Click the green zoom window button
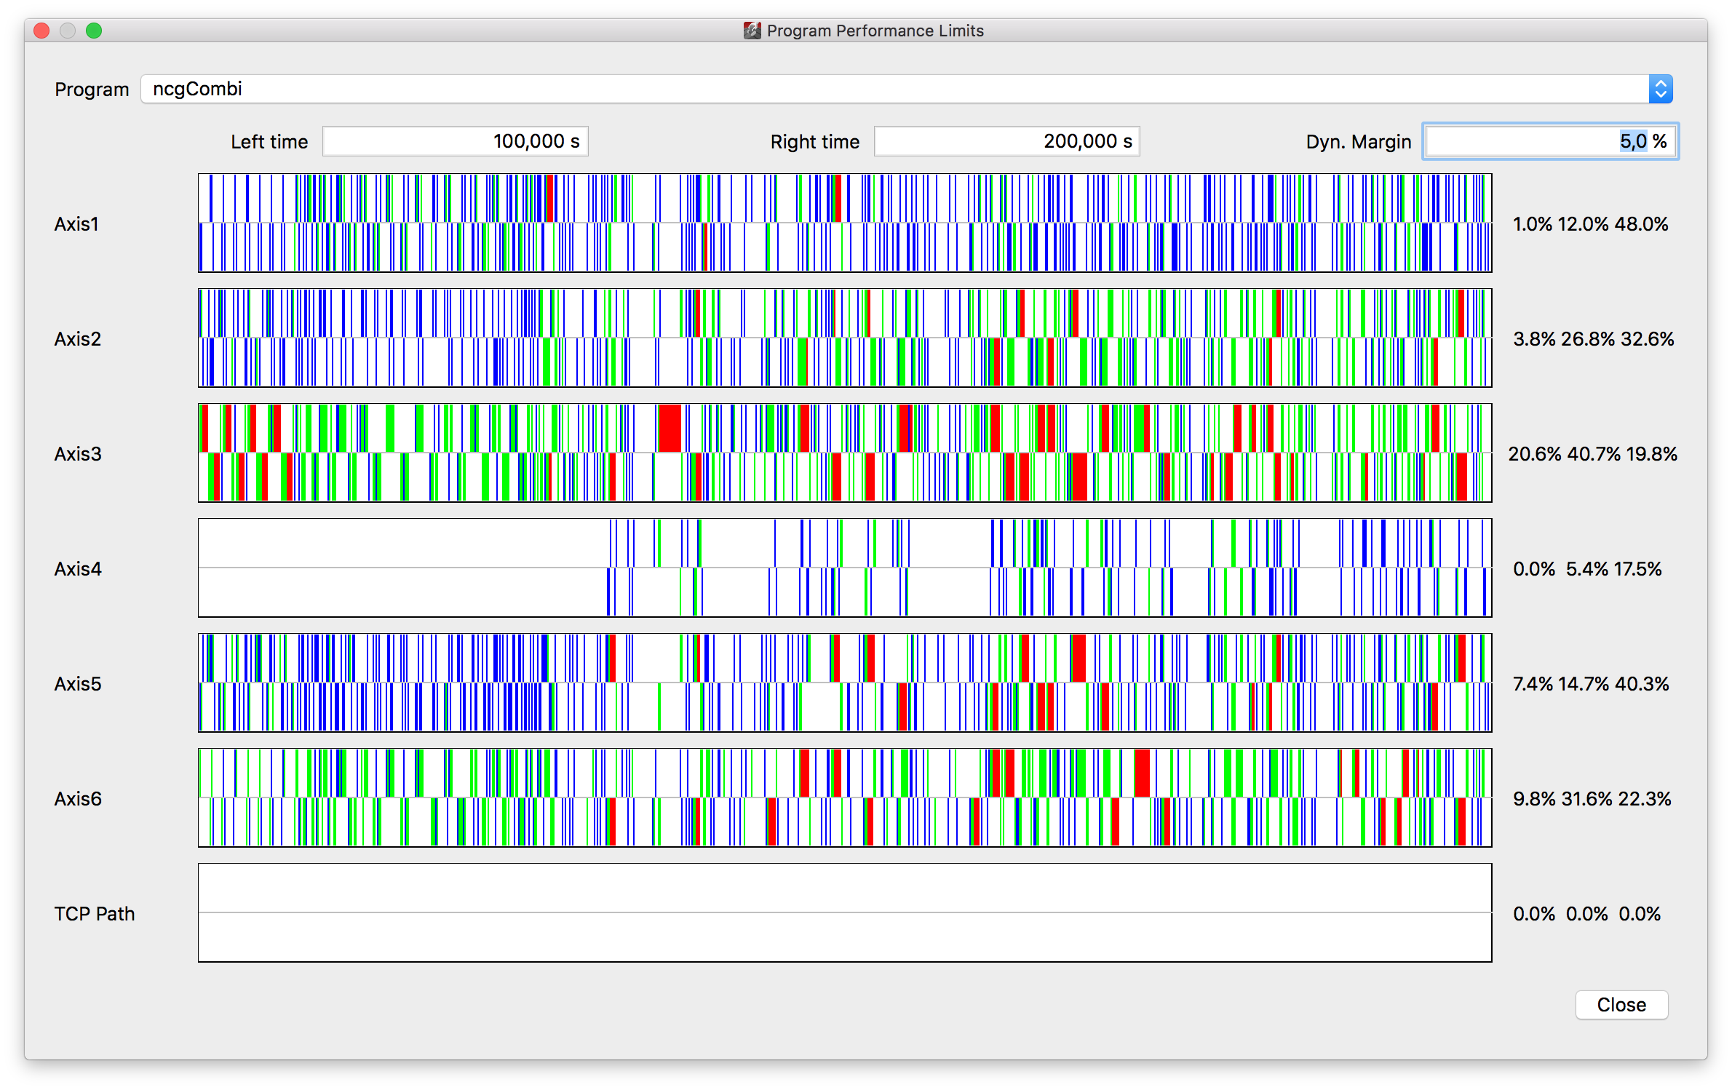The height and width of the screenshot is (1090, 1732). pos(94,31)
